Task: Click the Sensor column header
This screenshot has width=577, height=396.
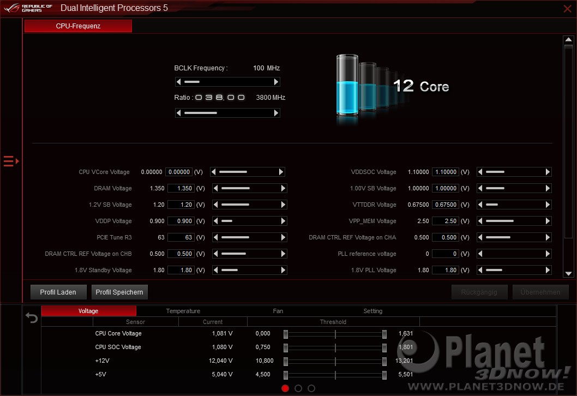Action: point(135,322)
